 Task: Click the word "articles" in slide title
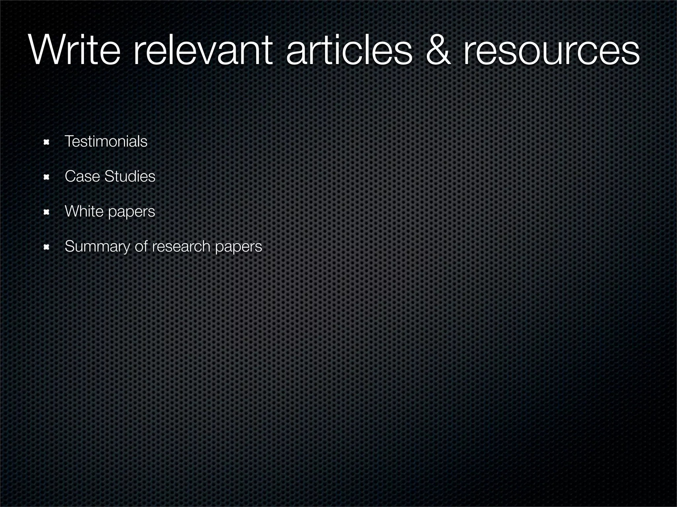(x=349, y=50)
